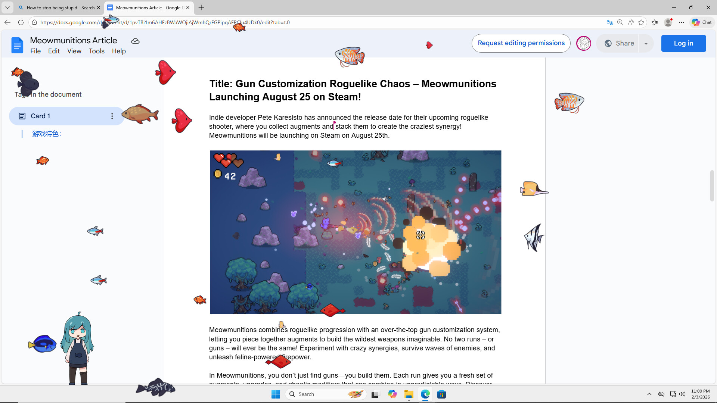This screenshot has width=717, height=403.
Task: Open the translate page icon
Action: pyautogui.click(x=609, y=22)
